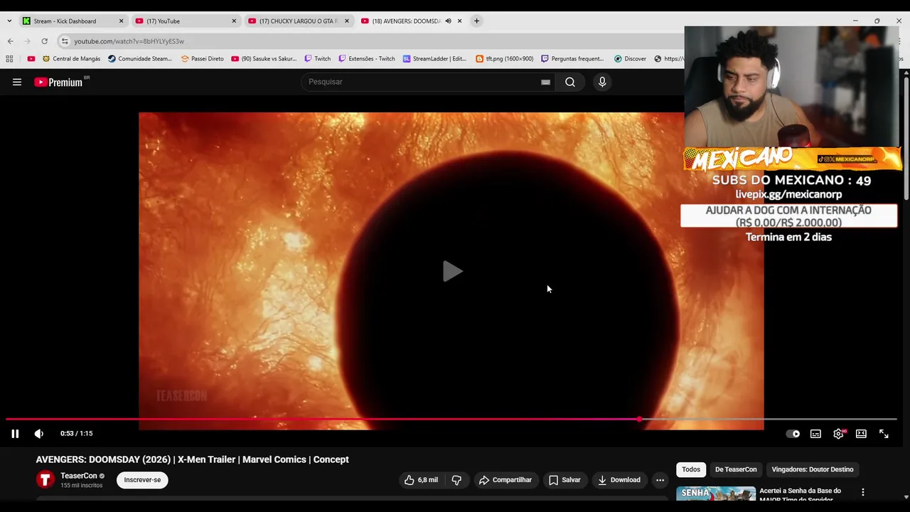
Task: Switch to theater mode view
Action: (861, 434)
